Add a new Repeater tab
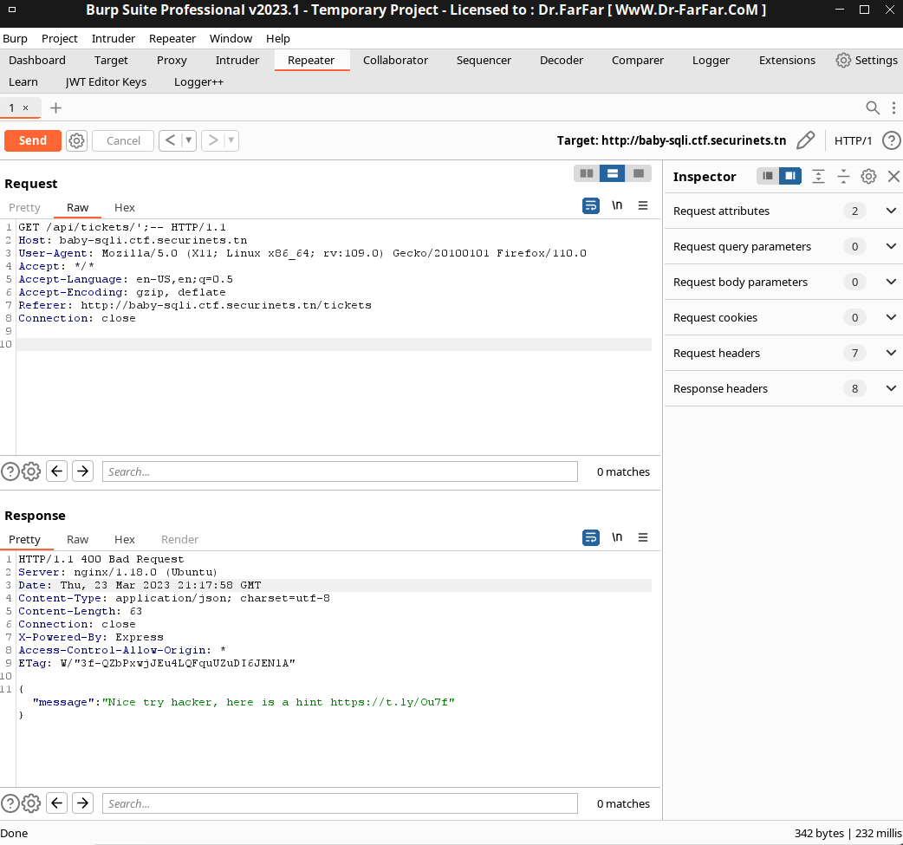Image resolution: width=903 pixels, height=845 pixels. 55,107
